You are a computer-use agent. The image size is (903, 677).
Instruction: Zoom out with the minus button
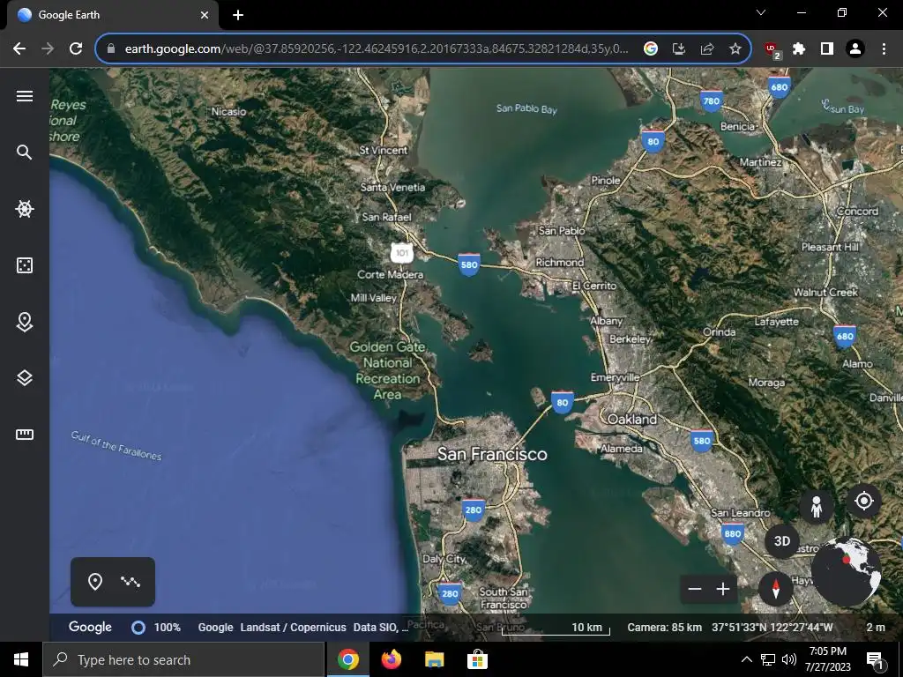pos(695,589)
